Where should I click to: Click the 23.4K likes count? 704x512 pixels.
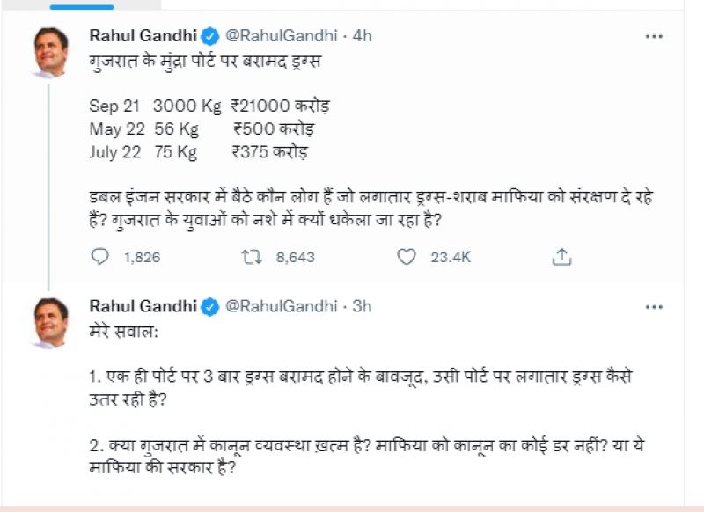tap(451, 258)
